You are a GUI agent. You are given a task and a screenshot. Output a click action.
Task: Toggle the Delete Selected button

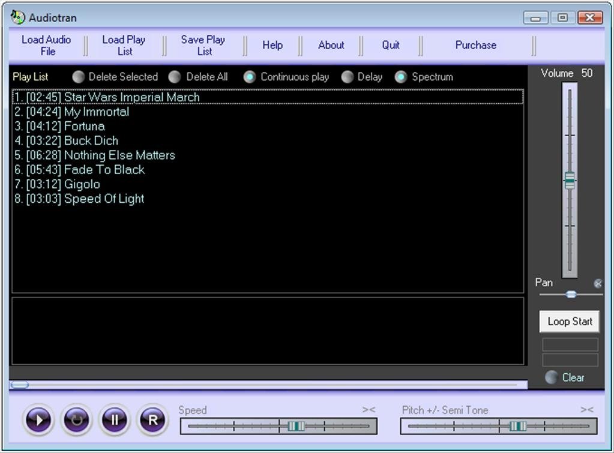tap(78, 77)
